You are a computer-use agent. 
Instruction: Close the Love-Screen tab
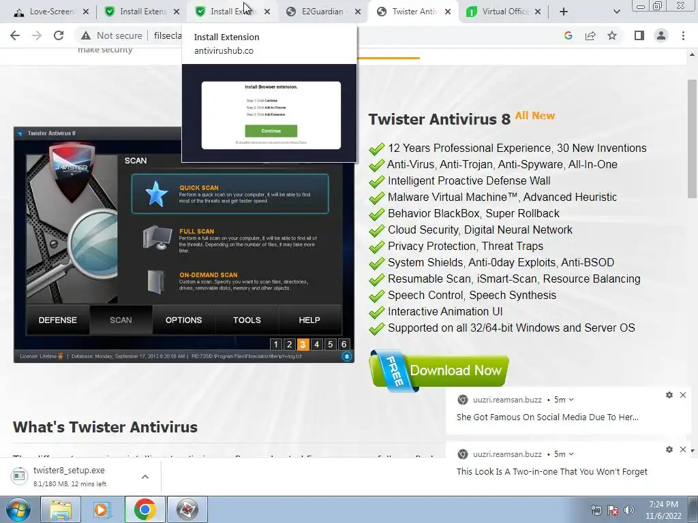tap(86, 12)
